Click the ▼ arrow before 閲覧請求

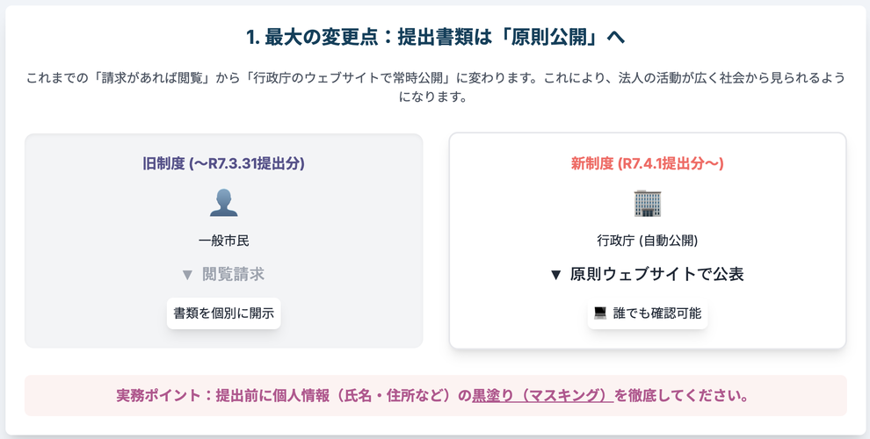coord(186,275)
